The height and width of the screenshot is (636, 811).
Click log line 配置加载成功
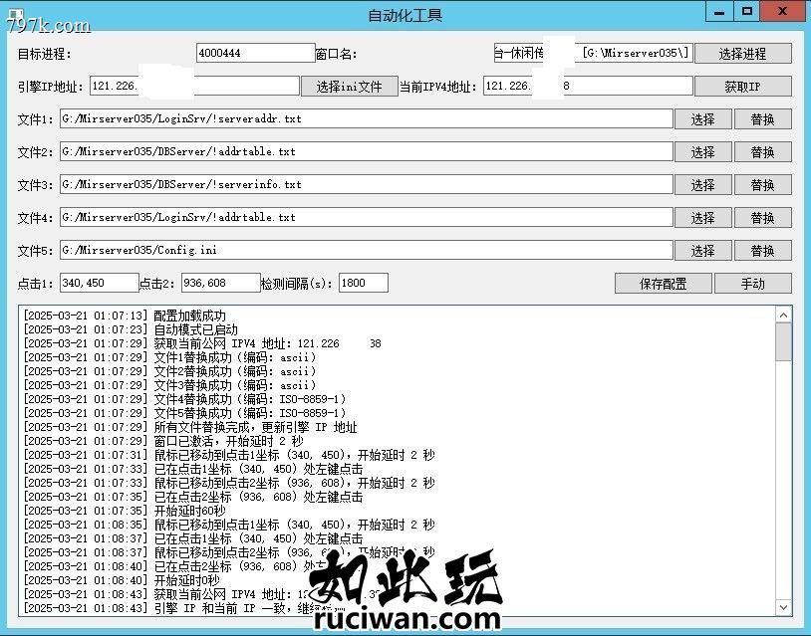click(x=125, y=316)
